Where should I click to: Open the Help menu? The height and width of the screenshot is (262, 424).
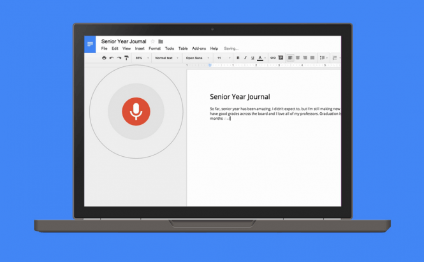click(214, 48)
